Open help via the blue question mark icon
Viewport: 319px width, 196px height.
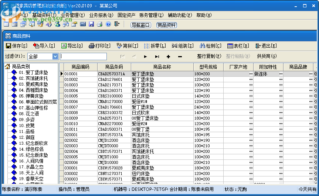click(108, 24)
